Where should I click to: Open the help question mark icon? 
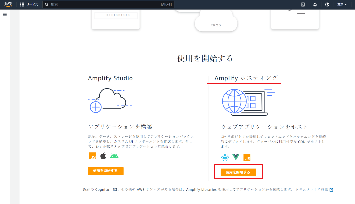[327, 4]
